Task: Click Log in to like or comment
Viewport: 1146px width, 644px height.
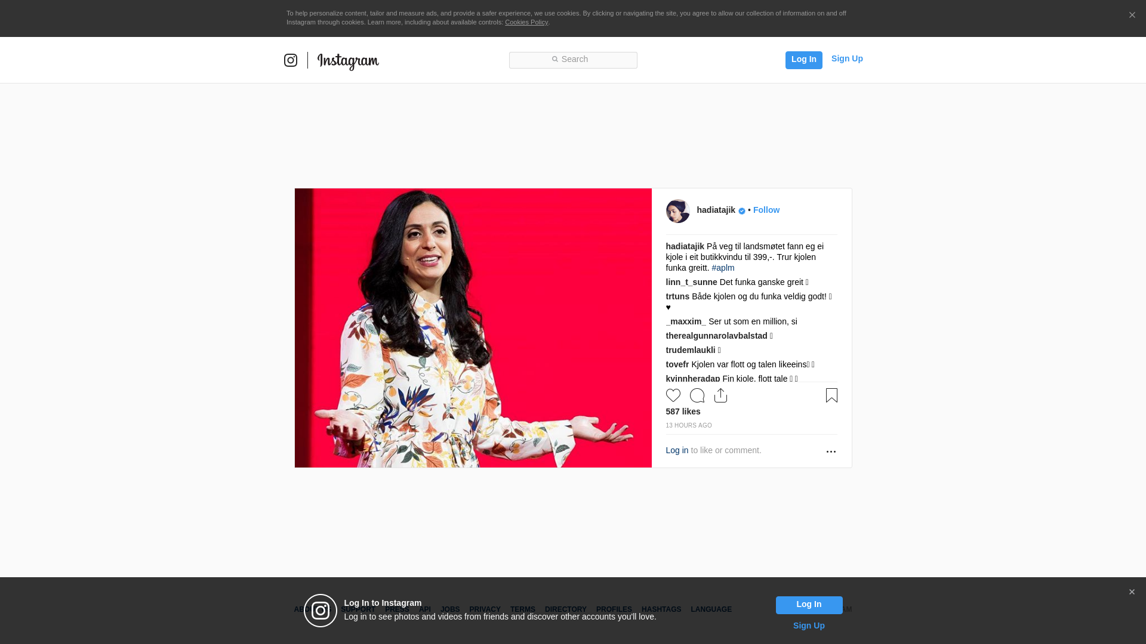Action: click(x=677, y=450)
